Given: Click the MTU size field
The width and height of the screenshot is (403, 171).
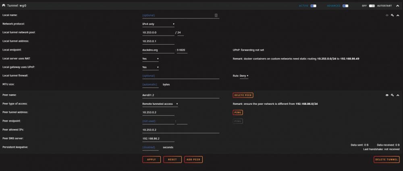Looking at the screenshot, I should 150,84.
